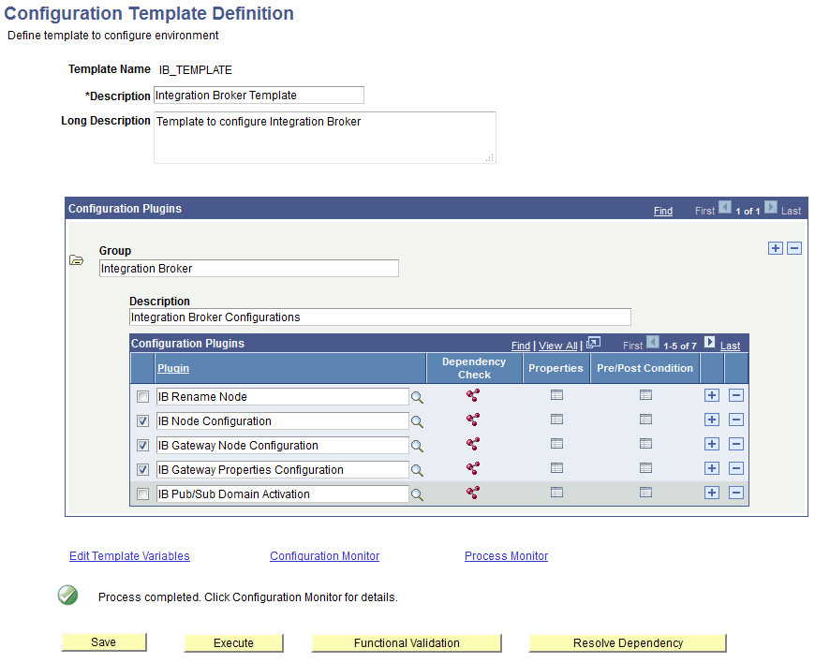Open lookup for IB Pub/Sub Domain Activation plugin

(417, 494)
